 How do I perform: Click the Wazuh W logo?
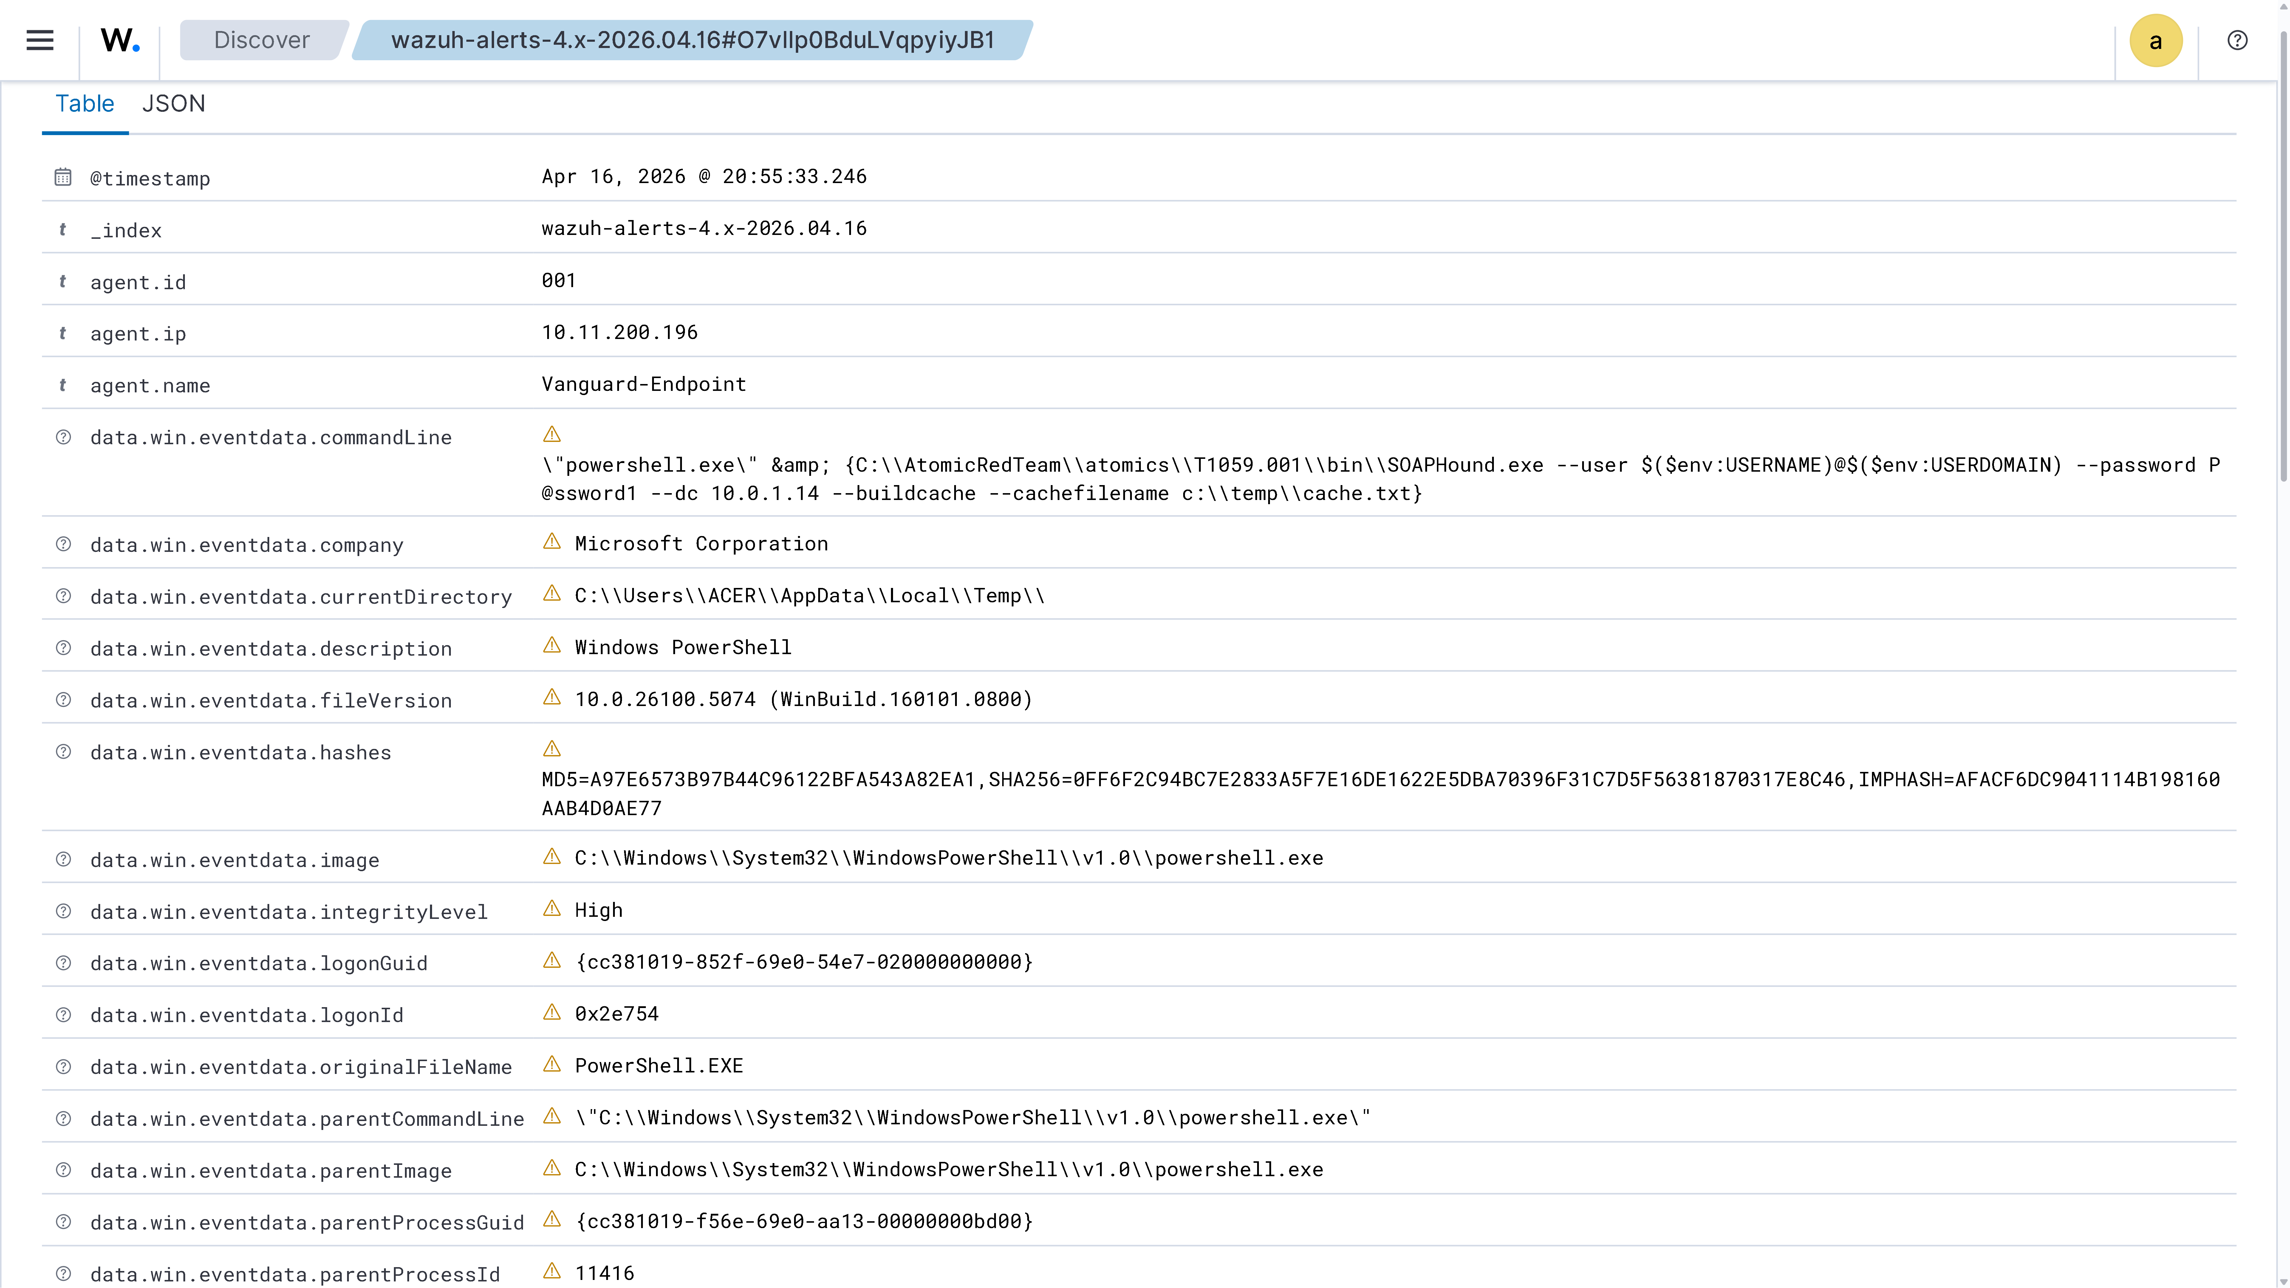point(119,40)
